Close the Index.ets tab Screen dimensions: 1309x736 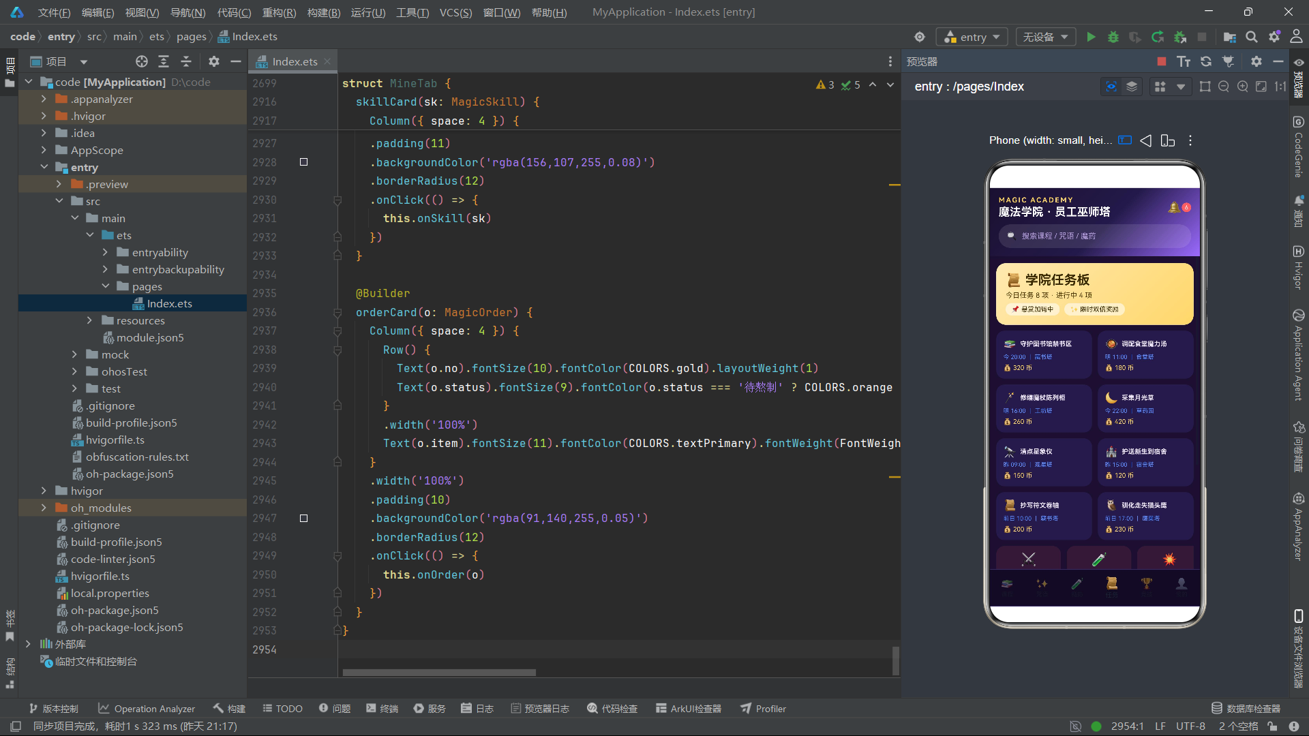click(327, 61)
